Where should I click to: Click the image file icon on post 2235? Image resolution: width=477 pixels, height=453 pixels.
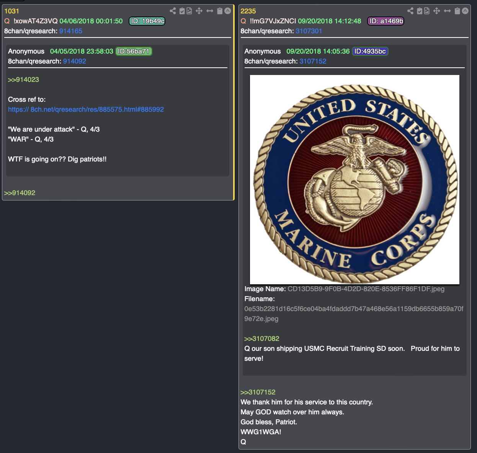coord(426,11)
